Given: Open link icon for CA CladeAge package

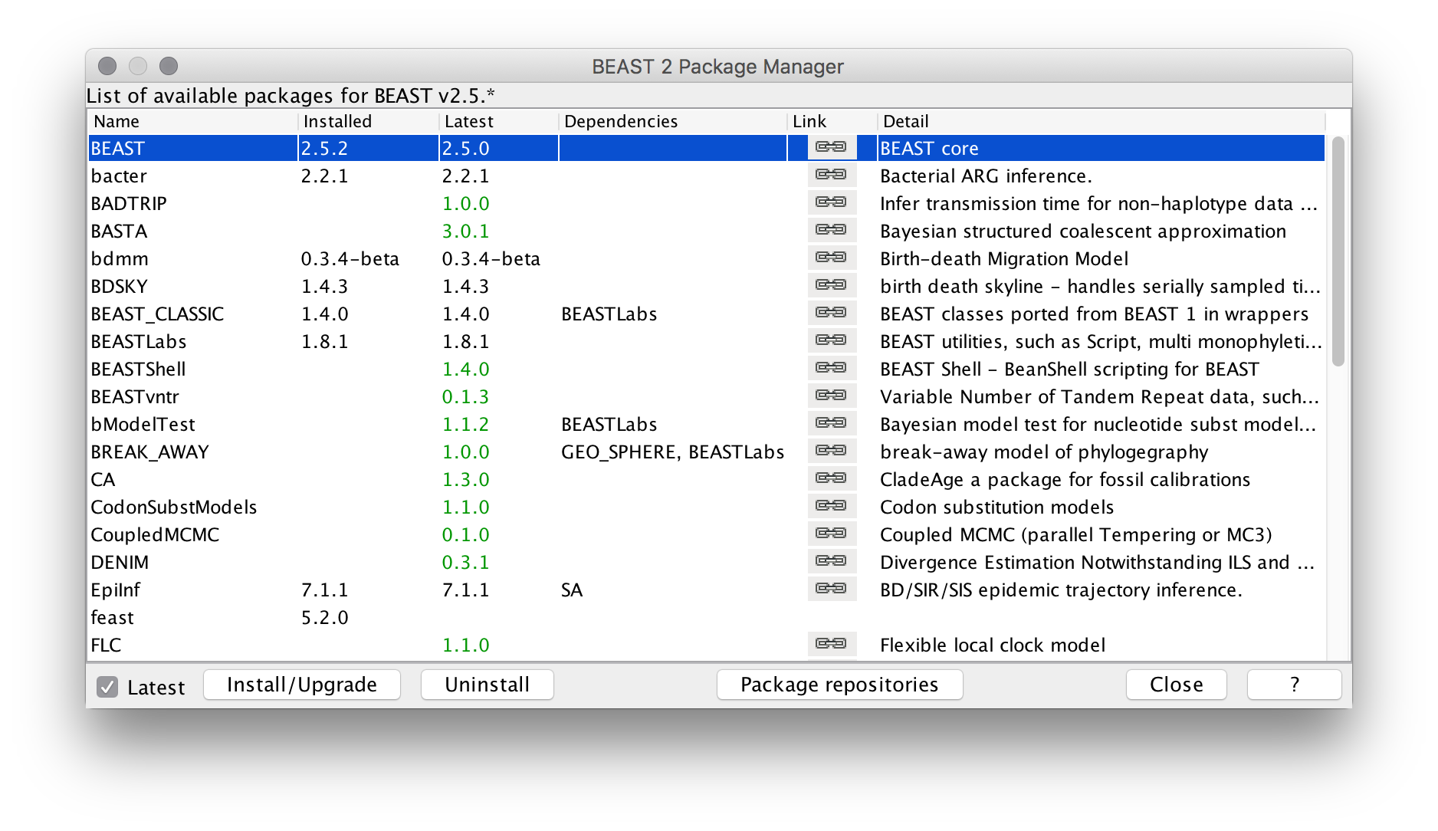Looking at the screenshot, I should pyautogui.click(x=831, y=478).
